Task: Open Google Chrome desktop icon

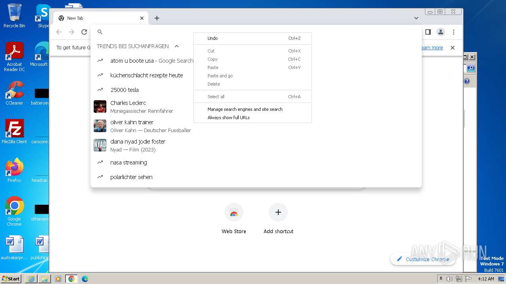Action: 14,211
